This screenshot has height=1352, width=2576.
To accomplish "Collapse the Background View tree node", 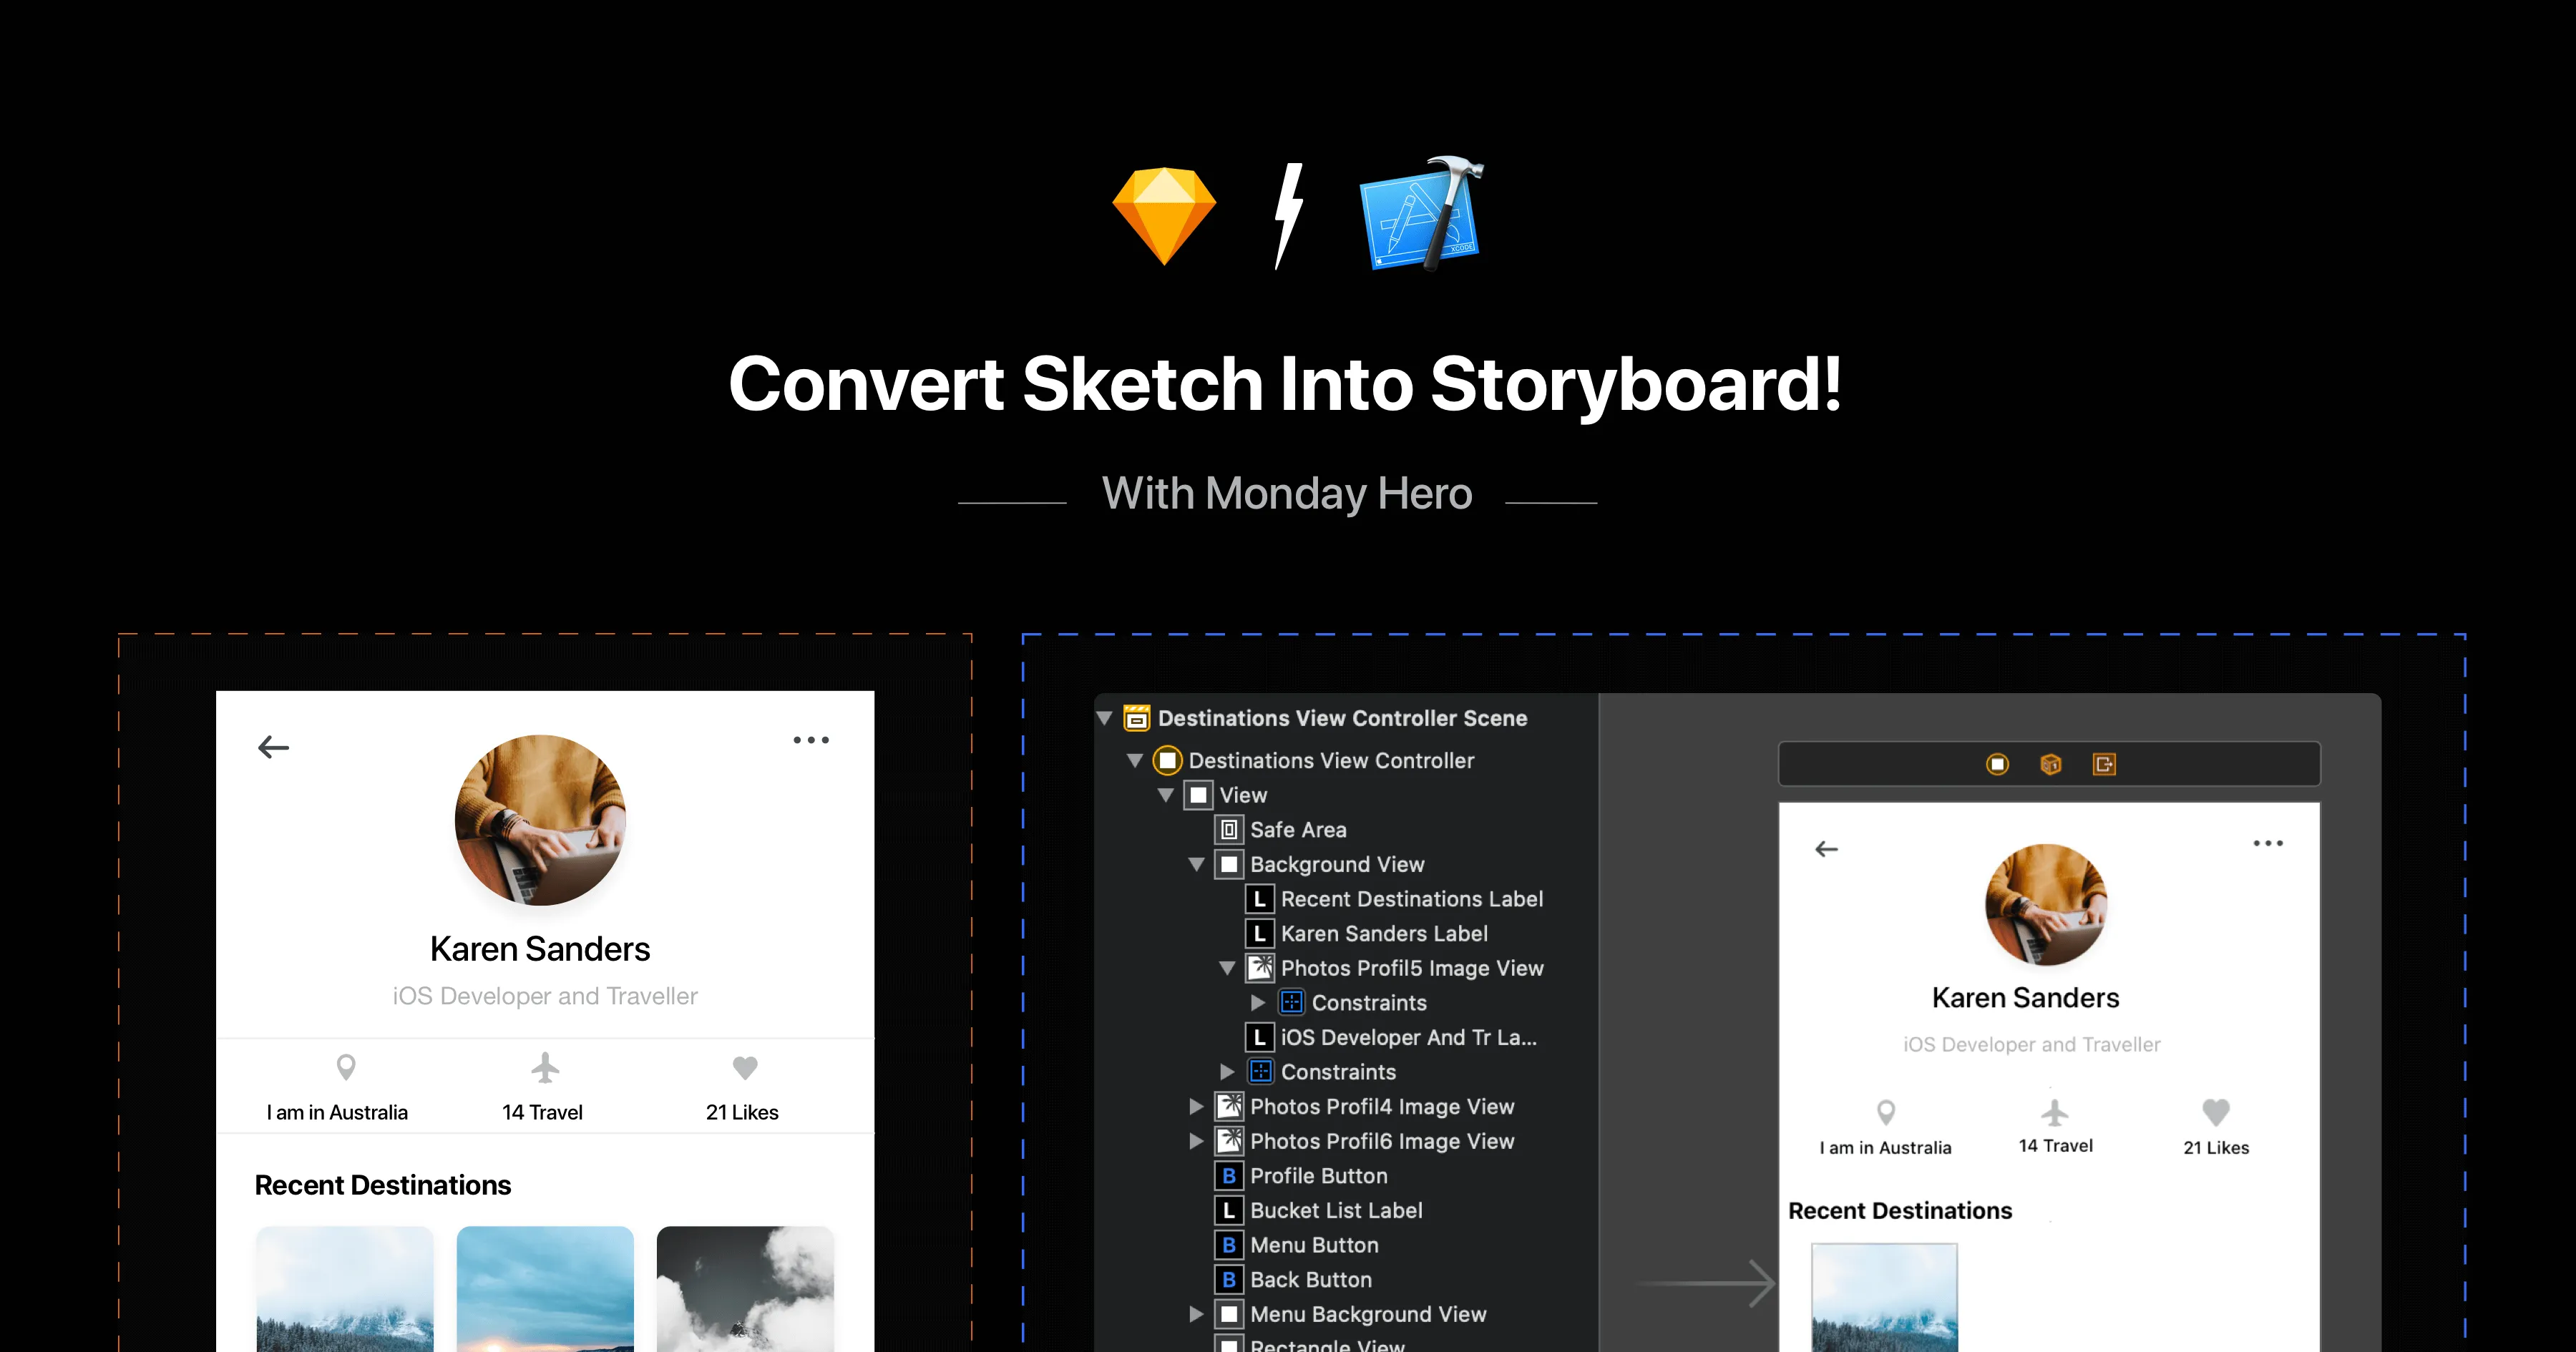I will [x=1196, y=864].
